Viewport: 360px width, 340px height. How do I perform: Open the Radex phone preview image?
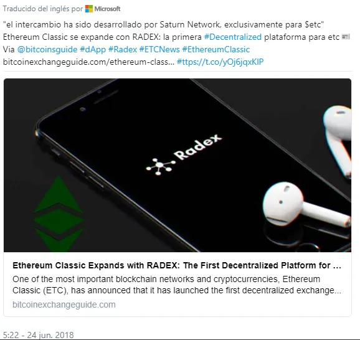click(x=178, y=165)
